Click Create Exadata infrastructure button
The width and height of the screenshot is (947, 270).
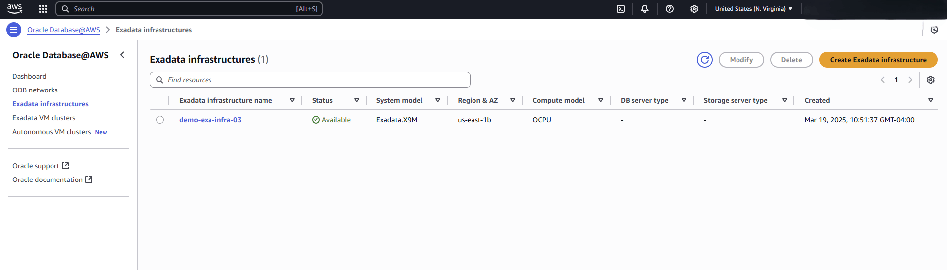[x=878, y=60]
